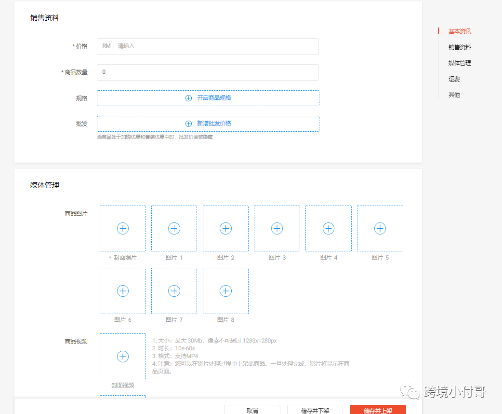Navigate to 运费 section
This screenshot has height=414, width=502.
coord(454,79)
